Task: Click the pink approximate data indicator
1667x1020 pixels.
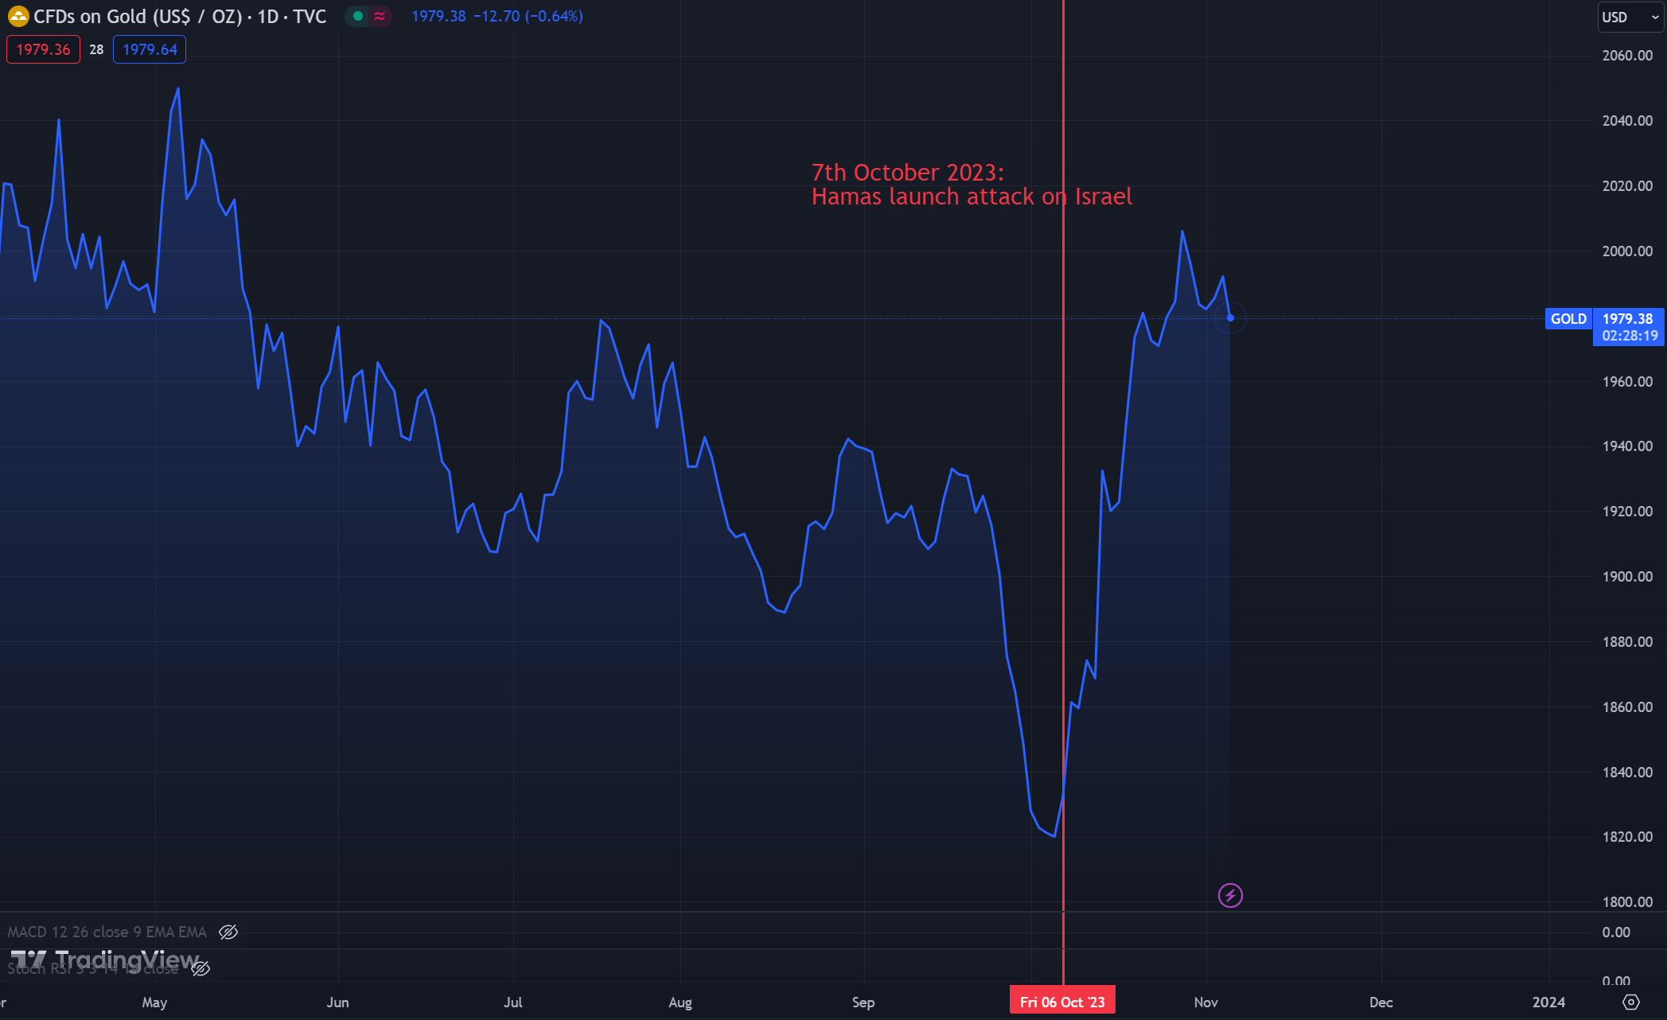Action: tap(380, 16)
